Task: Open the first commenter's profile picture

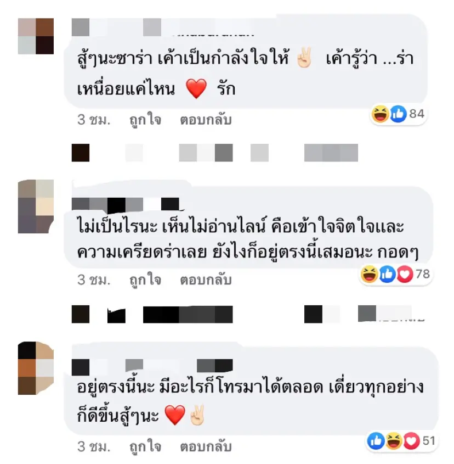Action: point(36,36)
